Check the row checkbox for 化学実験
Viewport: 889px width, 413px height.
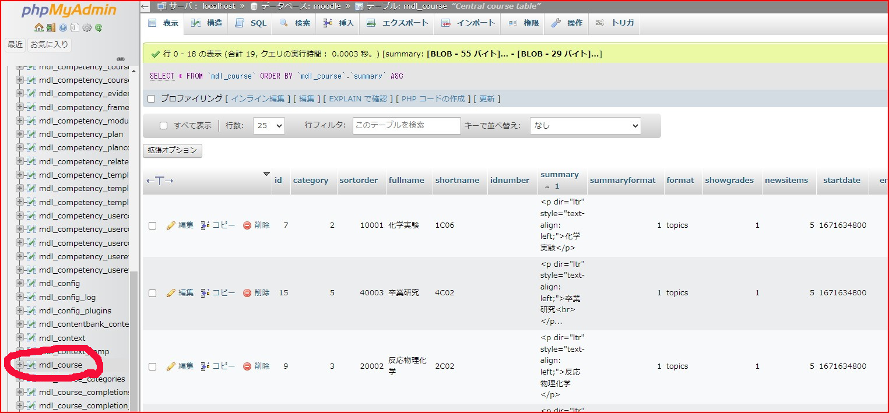click(x=153, y=226)
